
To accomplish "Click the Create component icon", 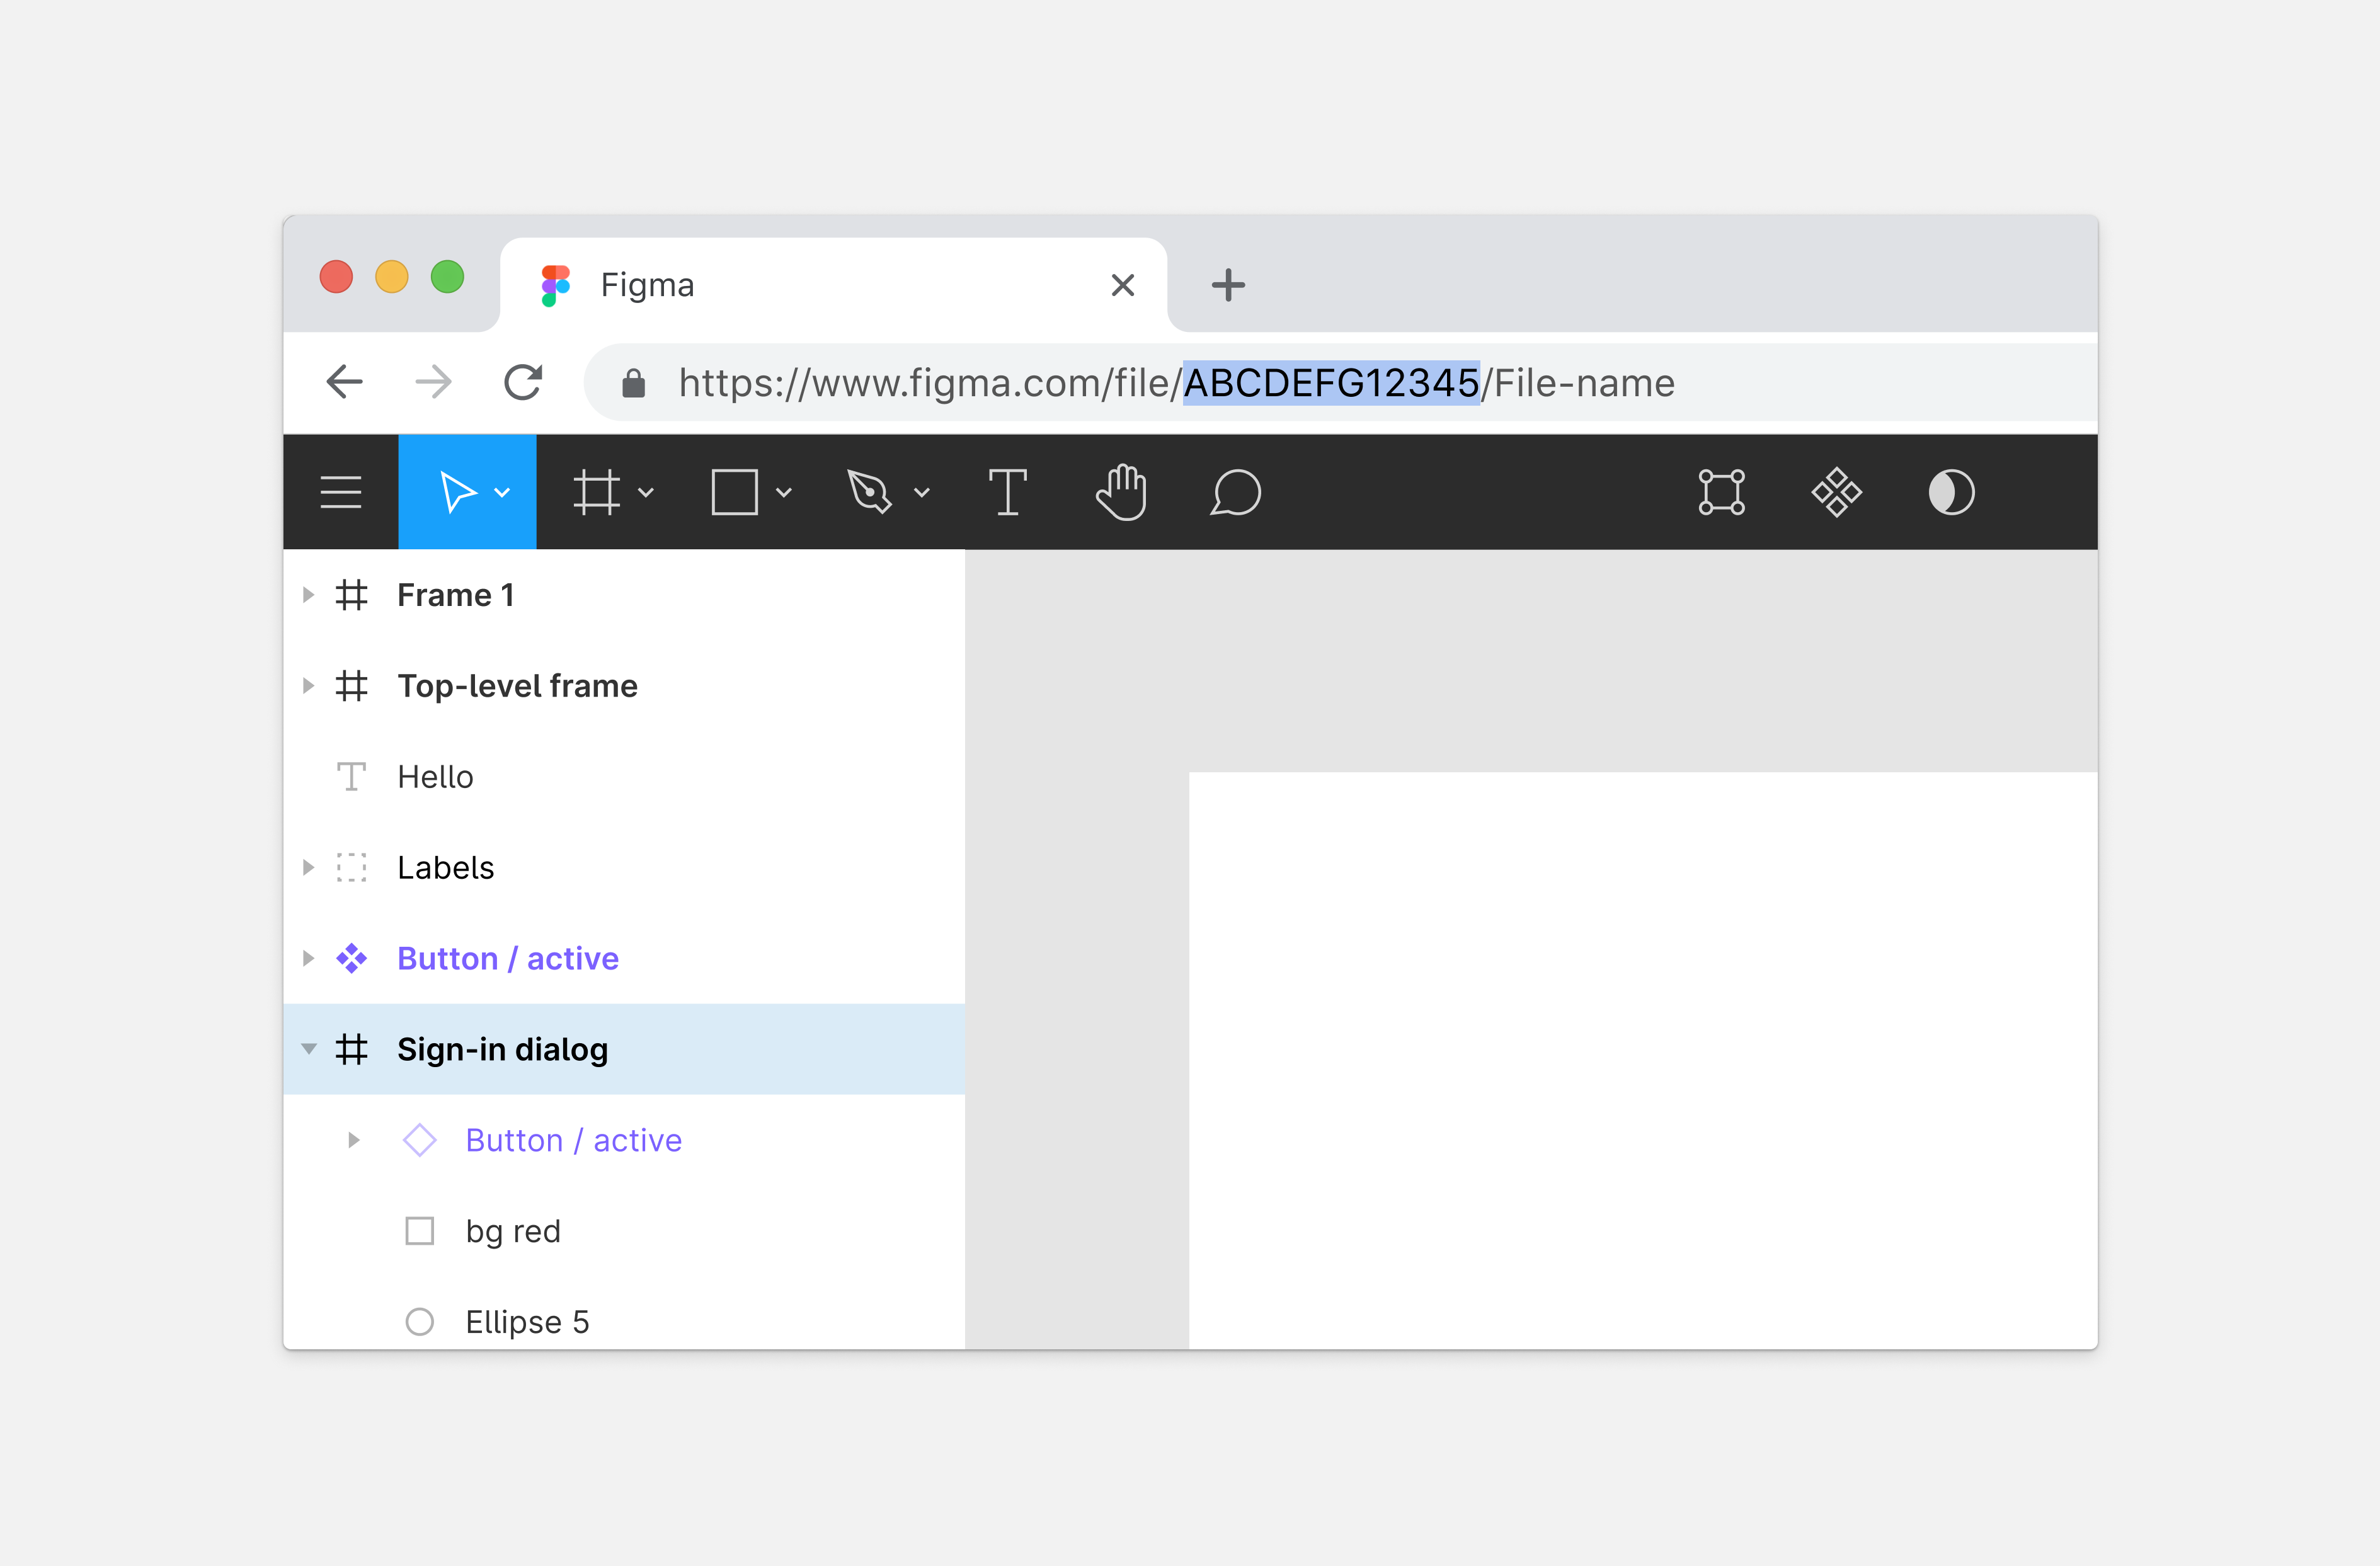I will coord(1837,492).
